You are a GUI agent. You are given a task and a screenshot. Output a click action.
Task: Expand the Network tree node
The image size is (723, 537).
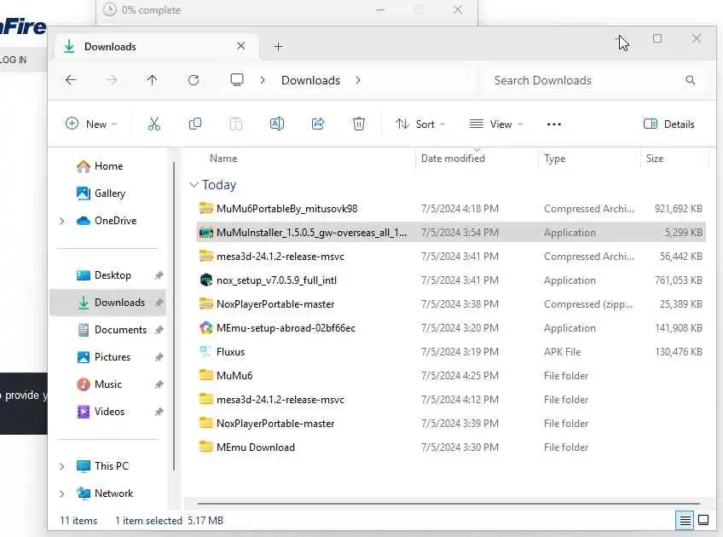point(61,494)
